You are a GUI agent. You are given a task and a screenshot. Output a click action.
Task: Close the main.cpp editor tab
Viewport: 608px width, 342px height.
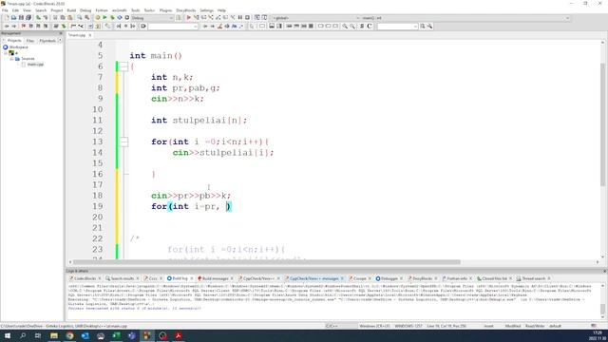[x=90, y=35]
